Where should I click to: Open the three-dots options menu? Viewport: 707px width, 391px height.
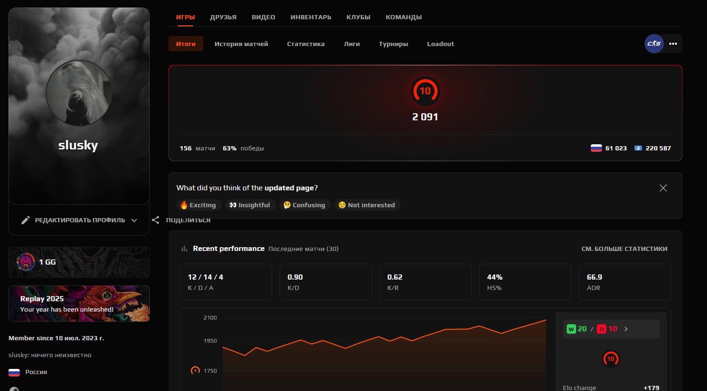coord(673,44)
